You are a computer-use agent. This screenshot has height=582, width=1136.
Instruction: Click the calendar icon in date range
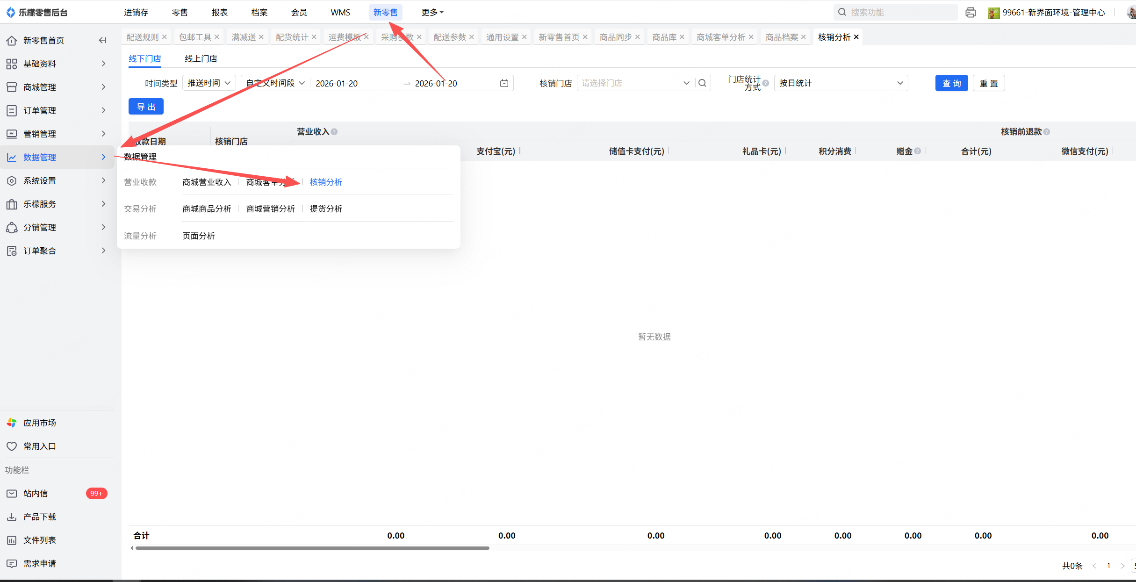click(504, 83)
